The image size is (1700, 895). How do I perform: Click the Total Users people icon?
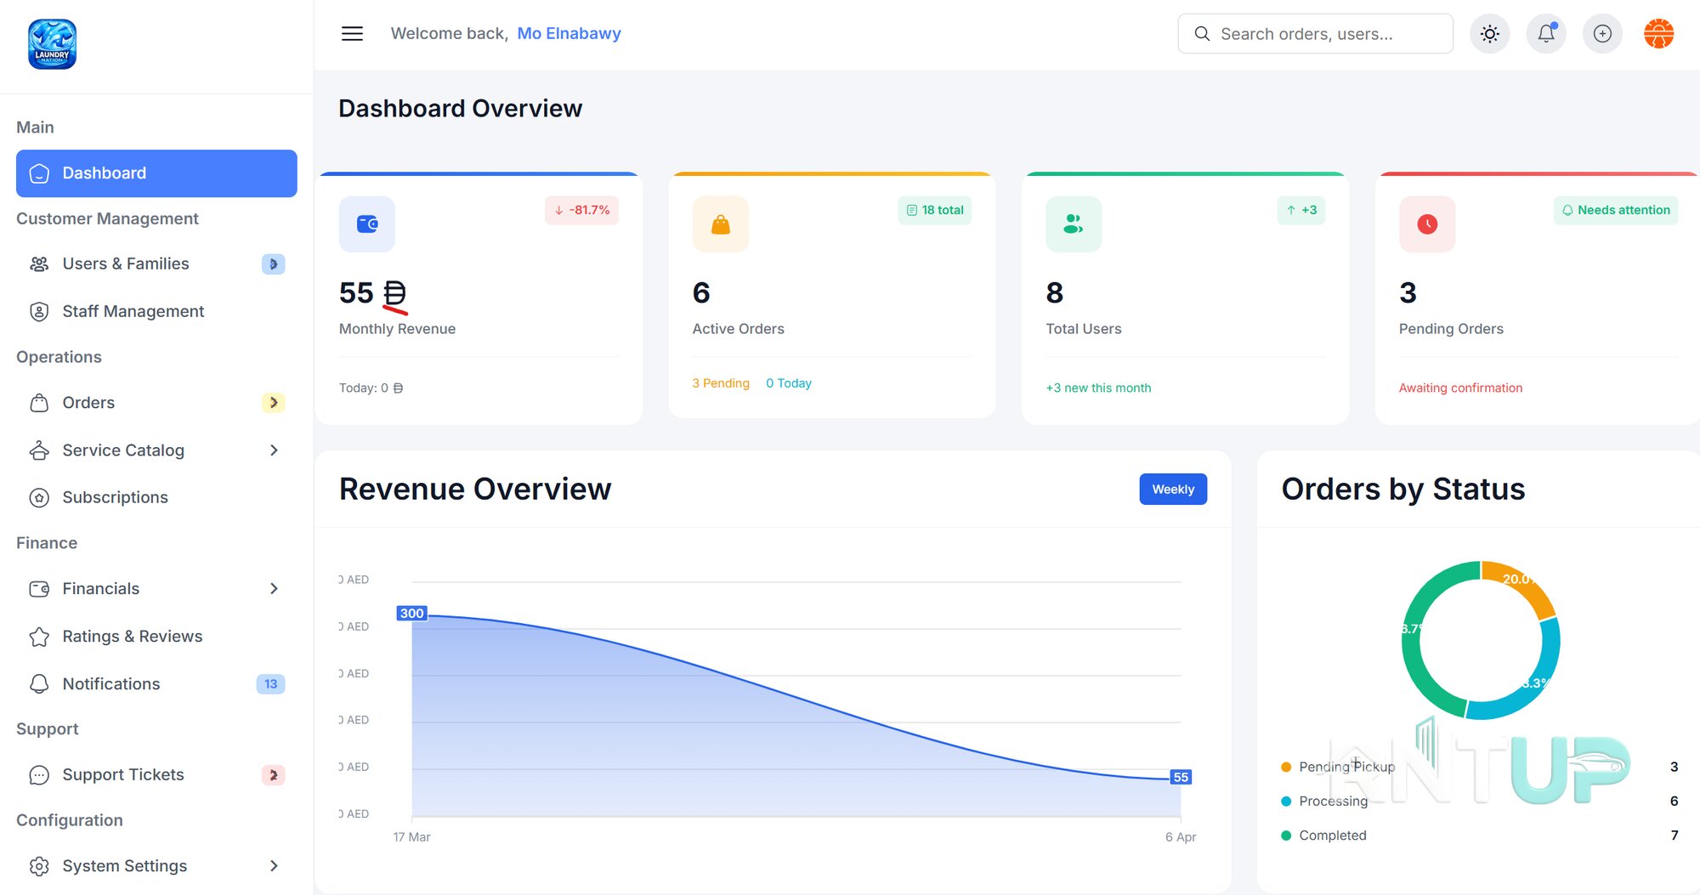click(1074, 224)
